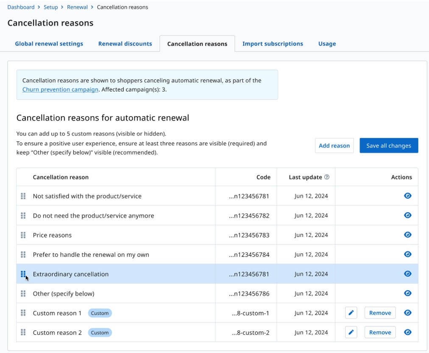
Task: Click code ...n123456782
Action: point(249,216)
